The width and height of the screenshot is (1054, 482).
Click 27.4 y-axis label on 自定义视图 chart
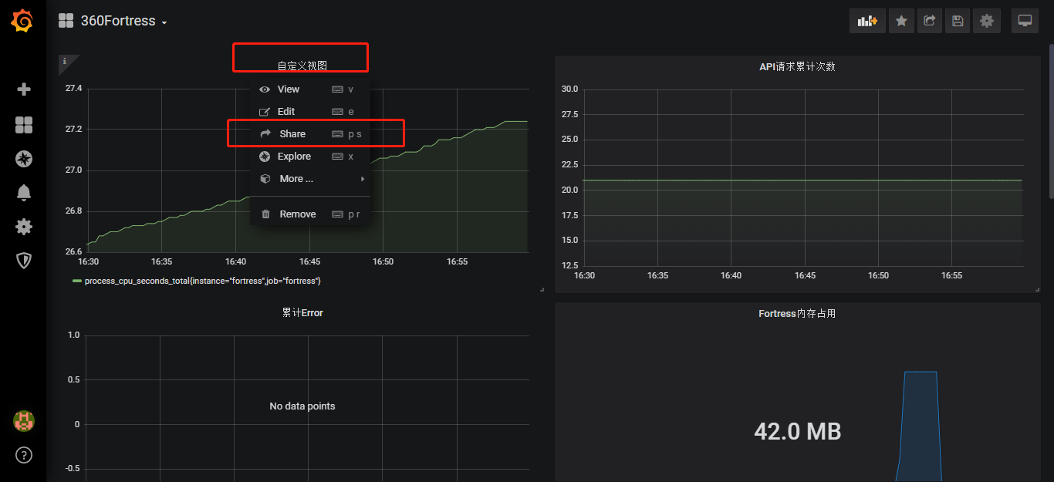click(x=73, y=89)
